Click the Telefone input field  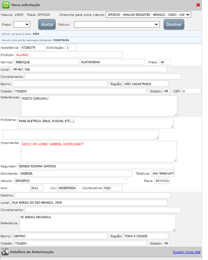[x=163, y=173]
